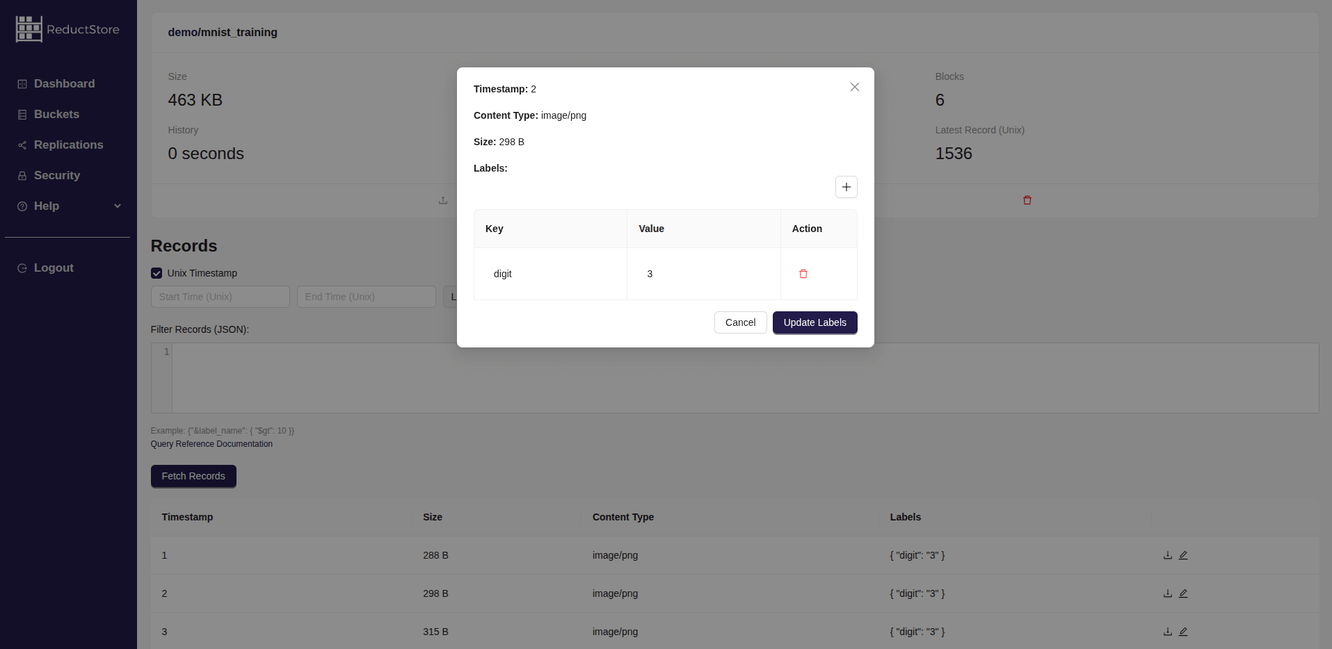Click the upload record icon
Image resolution: width=1332 pixels, height=649 pixels.
[442, 200]
